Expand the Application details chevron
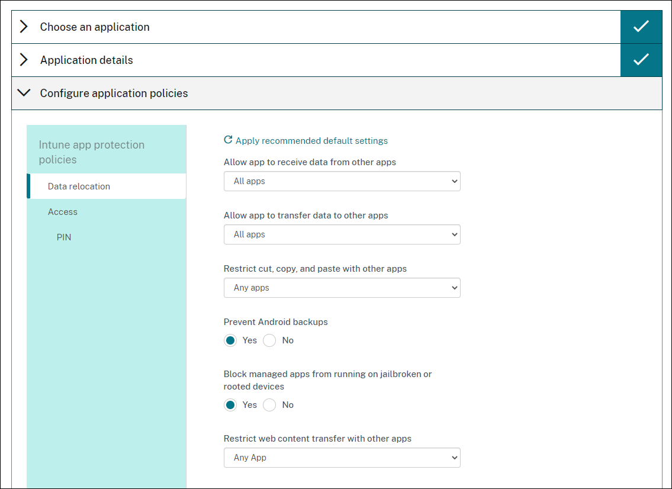The width and height of the screenshot is (672, 489). pyautogui.click(x=24, y=60)
